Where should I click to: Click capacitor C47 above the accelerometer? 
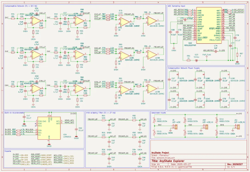coord(24,117)
